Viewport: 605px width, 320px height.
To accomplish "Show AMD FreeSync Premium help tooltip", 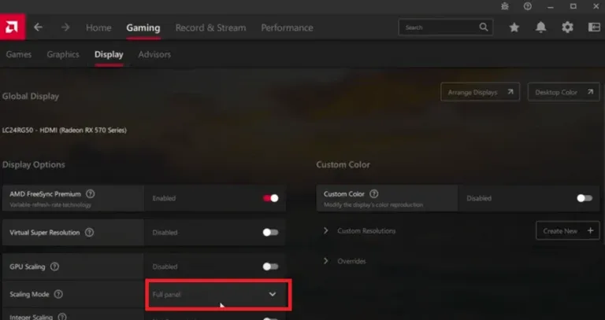I will 90,193.
